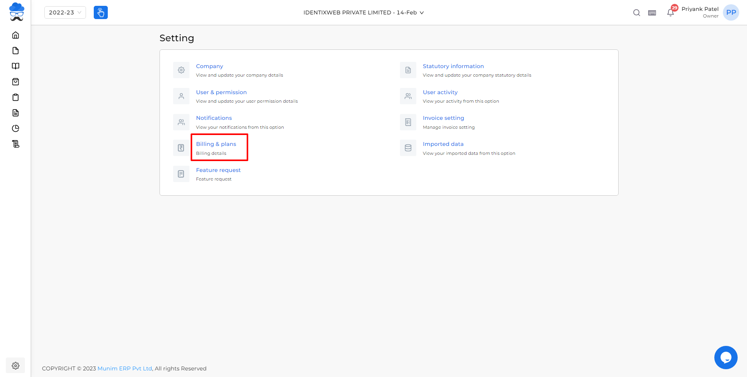Click the Notifications people icon tile
The height and width of the screenshot is (377, 747).
point(181,122)
